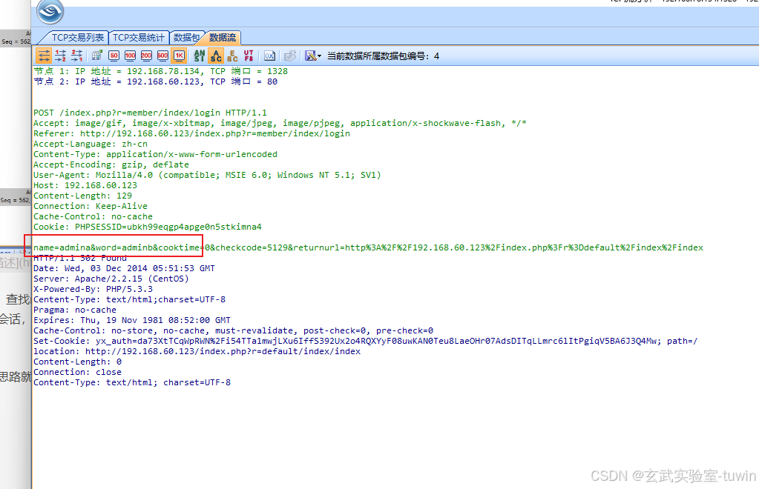Viewport: 759px width, 489px height.
Task: Show bidirectional data flow
Action: [x=44, y=56]
